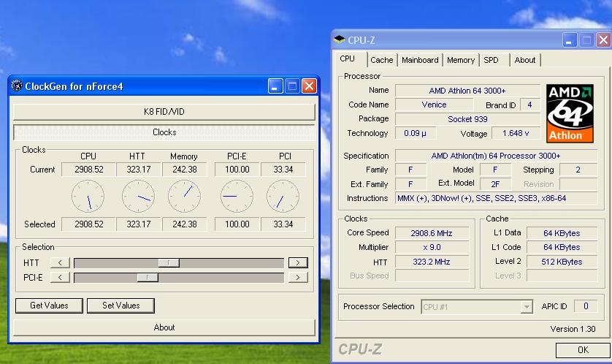The width and height of the screenshot is (612, 364).
Task: Click the Stepping value 2
Action: pos(578,170)
